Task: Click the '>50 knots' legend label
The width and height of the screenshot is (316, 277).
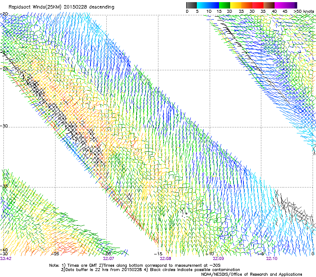Action: click(304, 11)
